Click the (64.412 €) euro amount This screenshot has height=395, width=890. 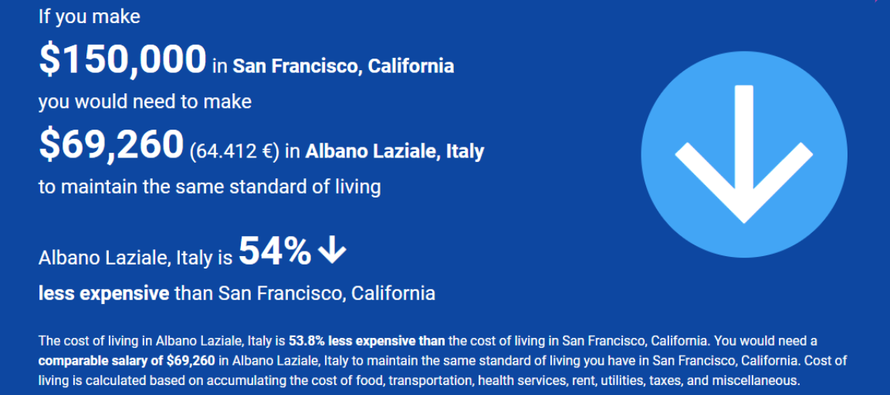click(234, 151)
